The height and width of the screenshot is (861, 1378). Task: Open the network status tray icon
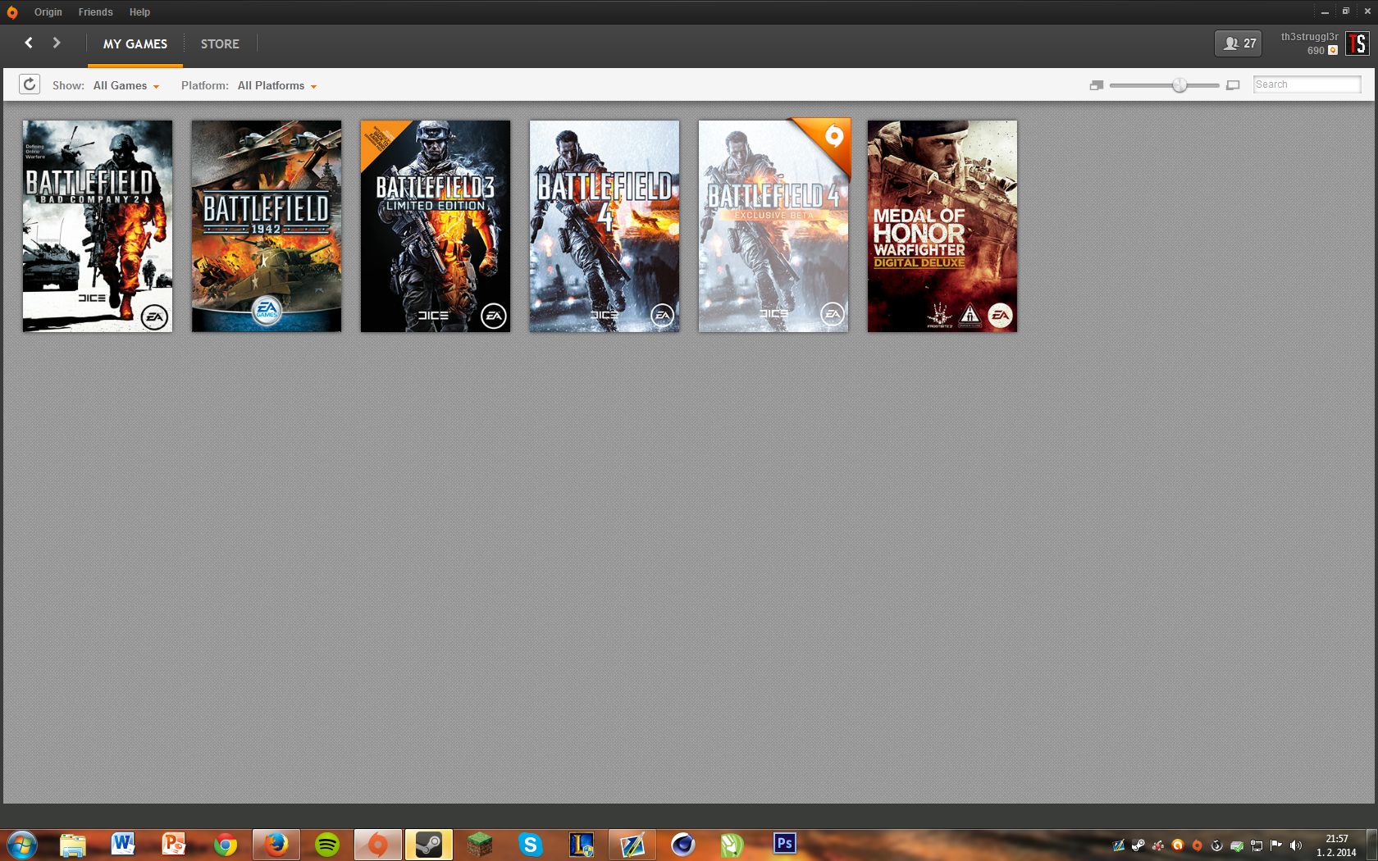pyautogui.click(x=1257, y=845)
